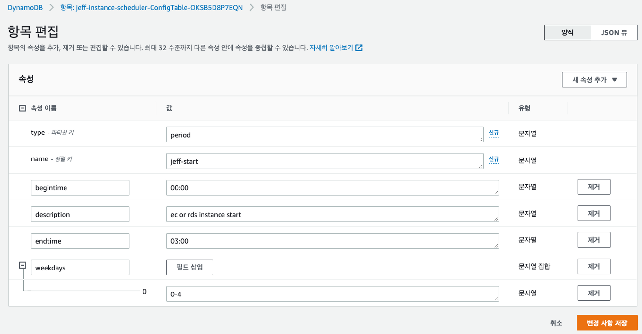Viewport: 642px width, 334px height.
Task: Click the external link icon after 자세히 알아보기
Action: (x=359, y=48)
